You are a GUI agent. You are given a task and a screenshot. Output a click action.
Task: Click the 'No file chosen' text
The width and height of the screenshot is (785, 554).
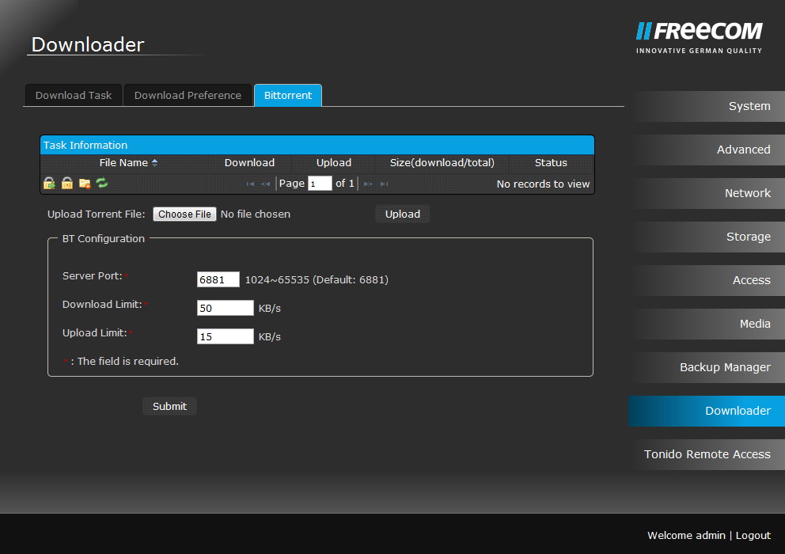click(256, 214)
